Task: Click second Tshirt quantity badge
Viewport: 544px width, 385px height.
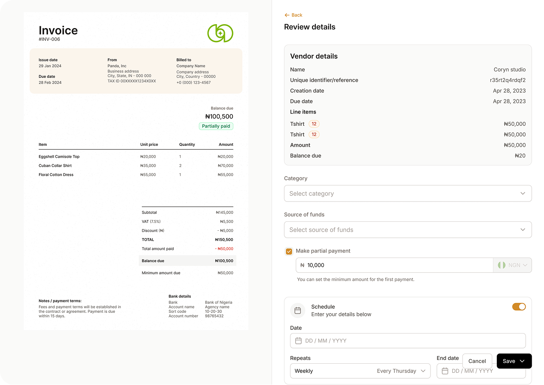Action: click(314, 135)
